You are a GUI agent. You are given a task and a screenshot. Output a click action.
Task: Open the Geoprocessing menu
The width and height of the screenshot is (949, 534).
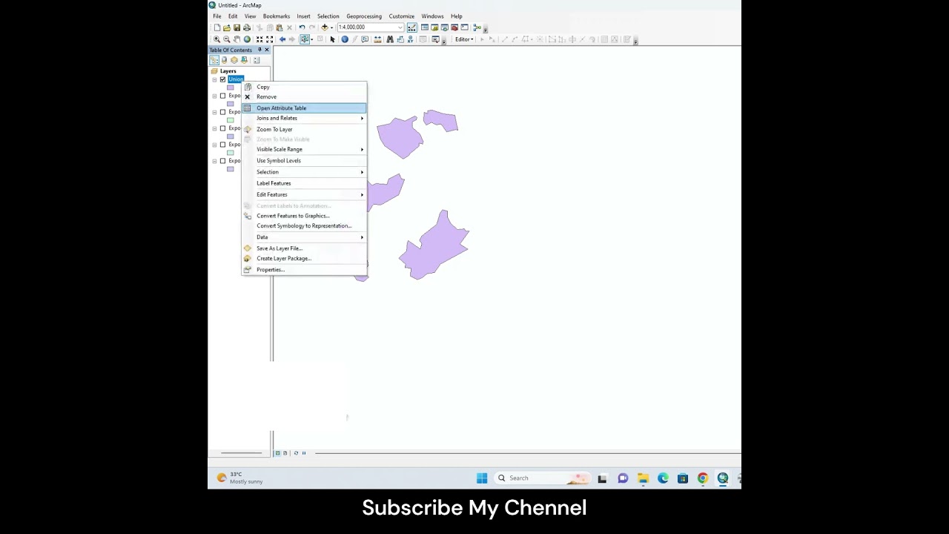pos(364,16)
